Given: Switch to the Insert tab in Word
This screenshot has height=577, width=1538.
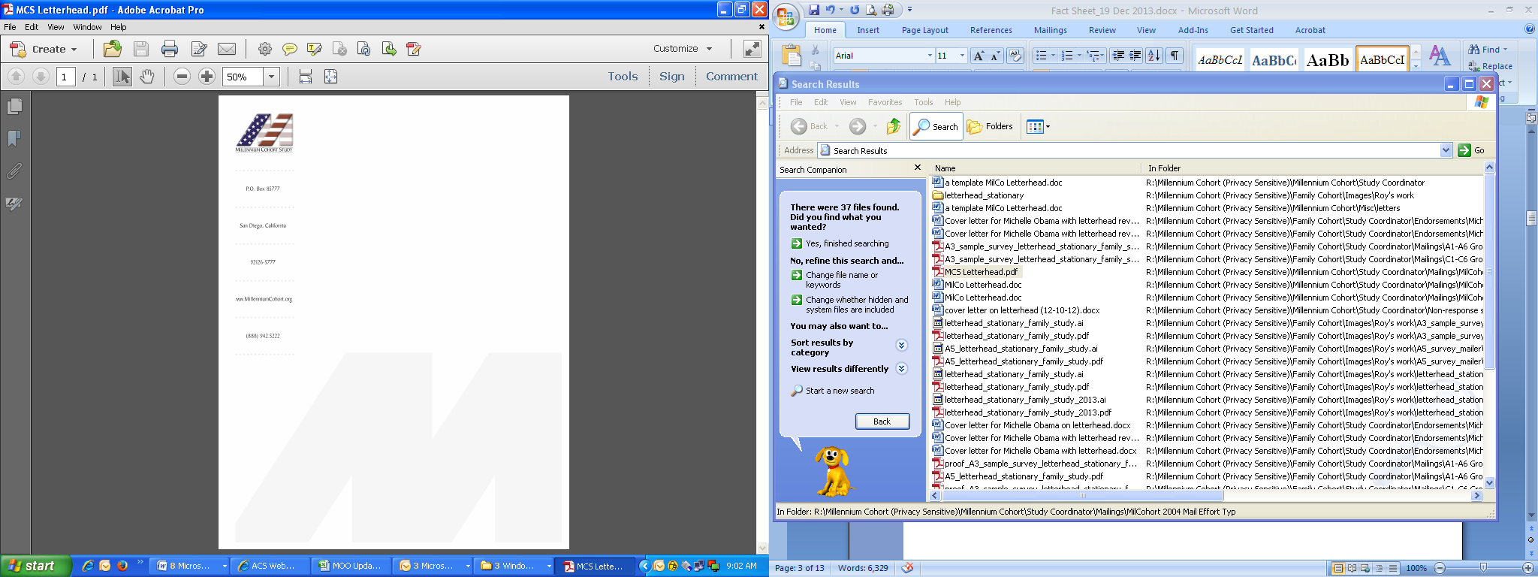Looking at the screenshot, I should (x=868, y=30).
